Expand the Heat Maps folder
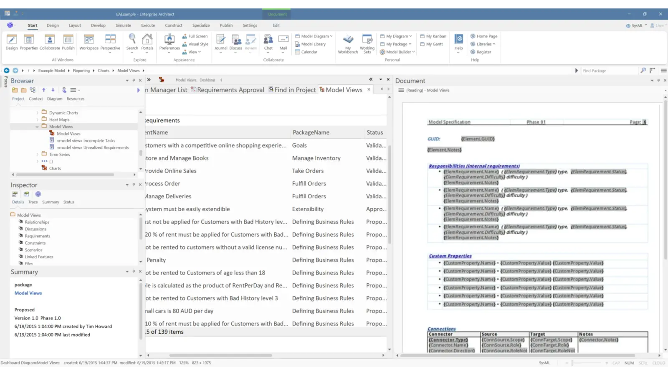The width and height of the screenshot is (668, 375). point(38,120)
